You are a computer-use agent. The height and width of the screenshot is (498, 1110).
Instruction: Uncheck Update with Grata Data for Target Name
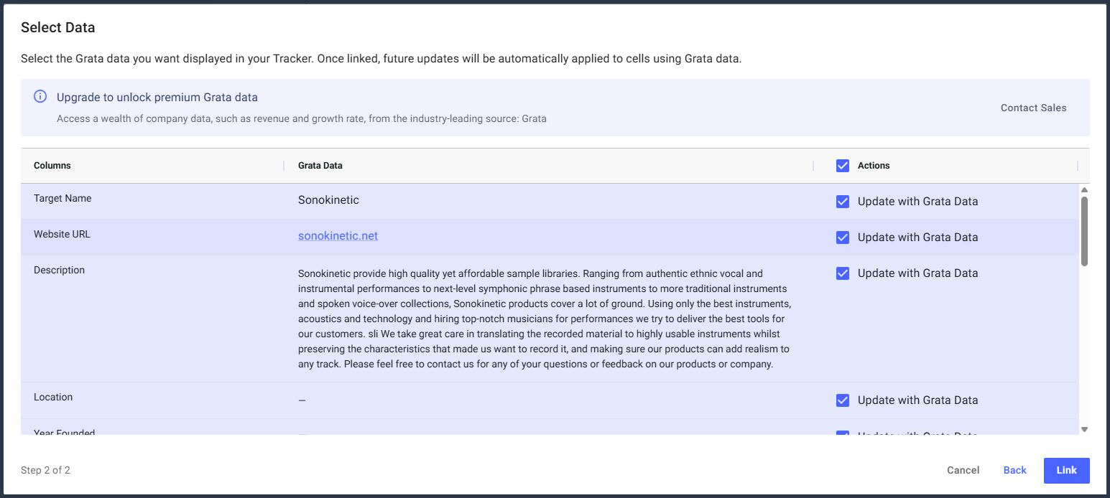click(843, 202)
